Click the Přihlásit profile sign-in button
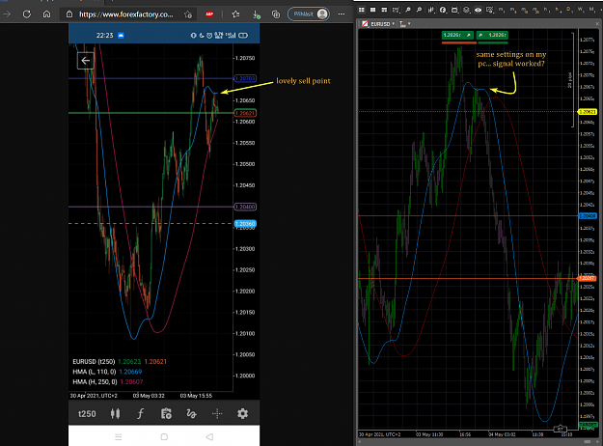Image resolution: width=603 pixels, height=446 pixels. coord(309,14)
